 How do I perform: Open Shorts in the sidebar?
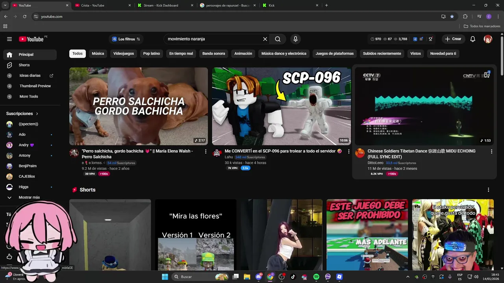[x=30, y=65]
